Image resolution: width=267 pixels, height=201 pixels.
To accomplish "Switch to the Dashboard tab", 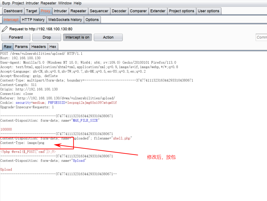I will (x=13, y=11).
